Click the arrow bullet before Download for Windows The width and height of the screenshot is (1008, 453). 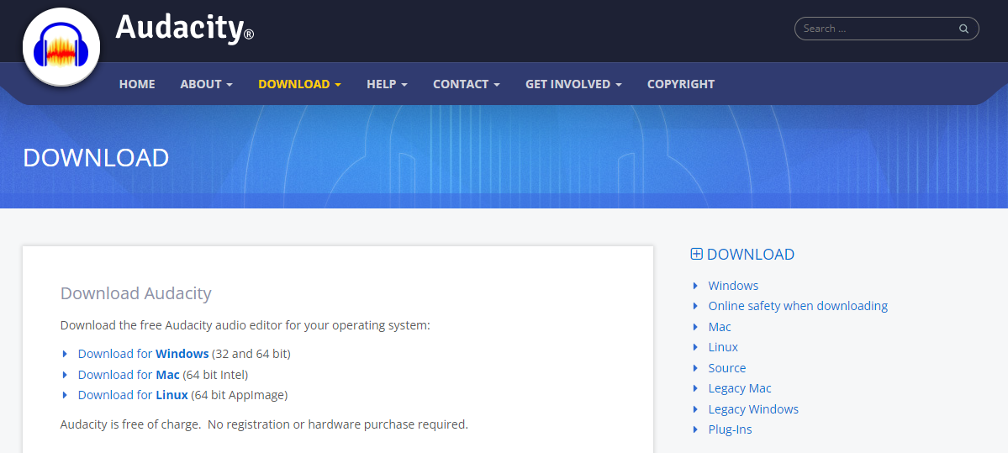[65, 353]
